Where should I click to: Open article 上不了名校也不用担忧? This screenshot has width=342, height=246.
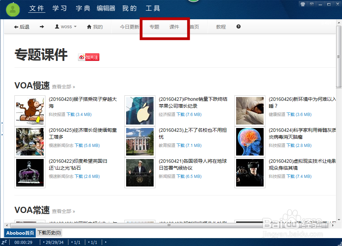(x=193, y=133)
